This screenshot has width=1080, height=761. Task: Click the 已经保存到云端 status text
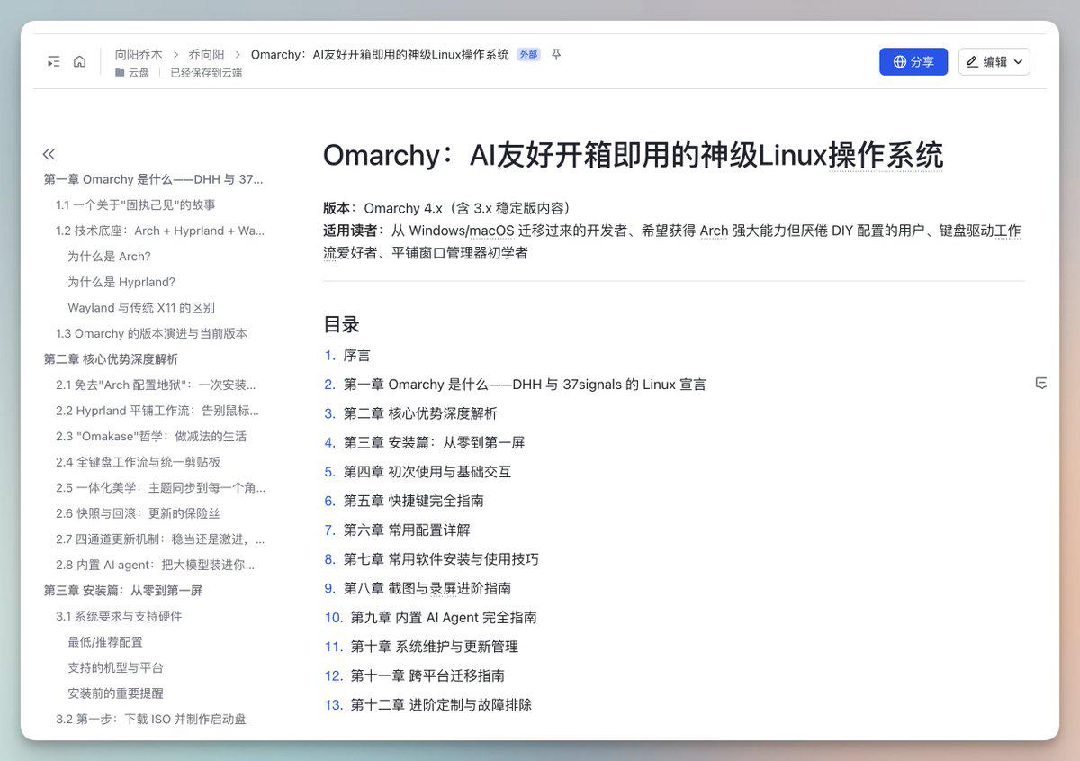[x=206, y=73]
